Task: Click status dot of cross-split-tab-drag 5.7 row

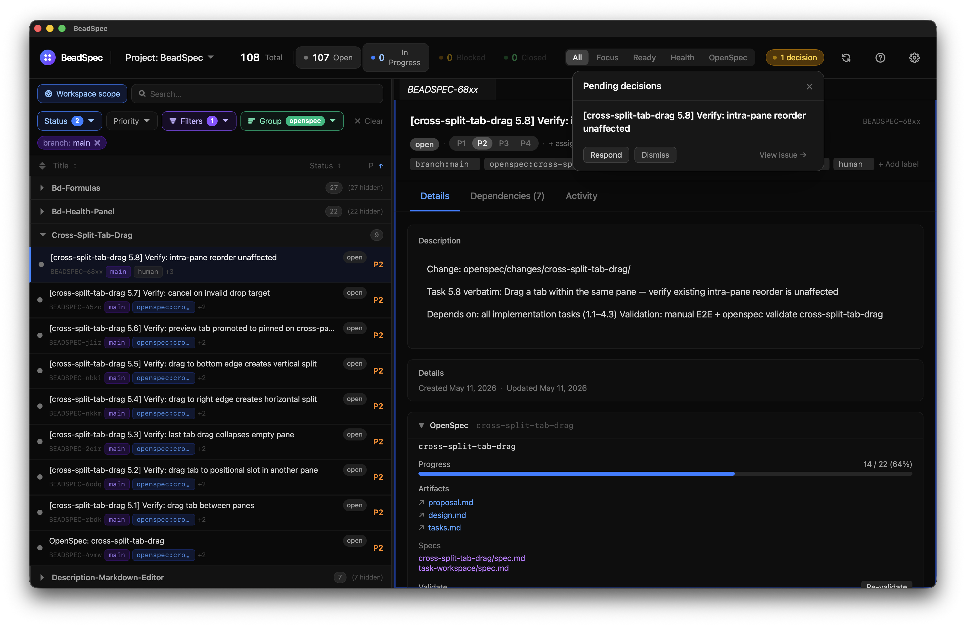Action: (x=40, y=300)
